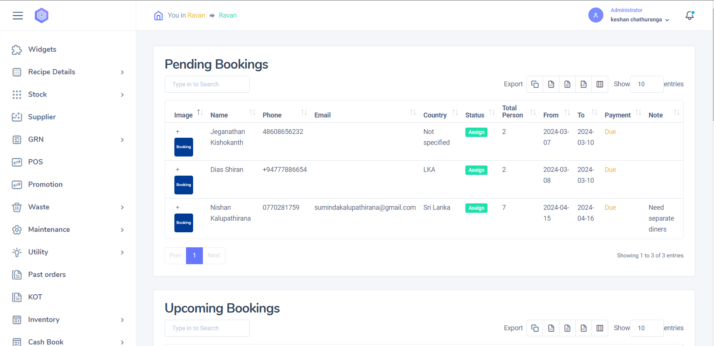Open the keshan chathuranga account dropdown
Viewport: 714px width, 346px height.
[x=639, y=20]
